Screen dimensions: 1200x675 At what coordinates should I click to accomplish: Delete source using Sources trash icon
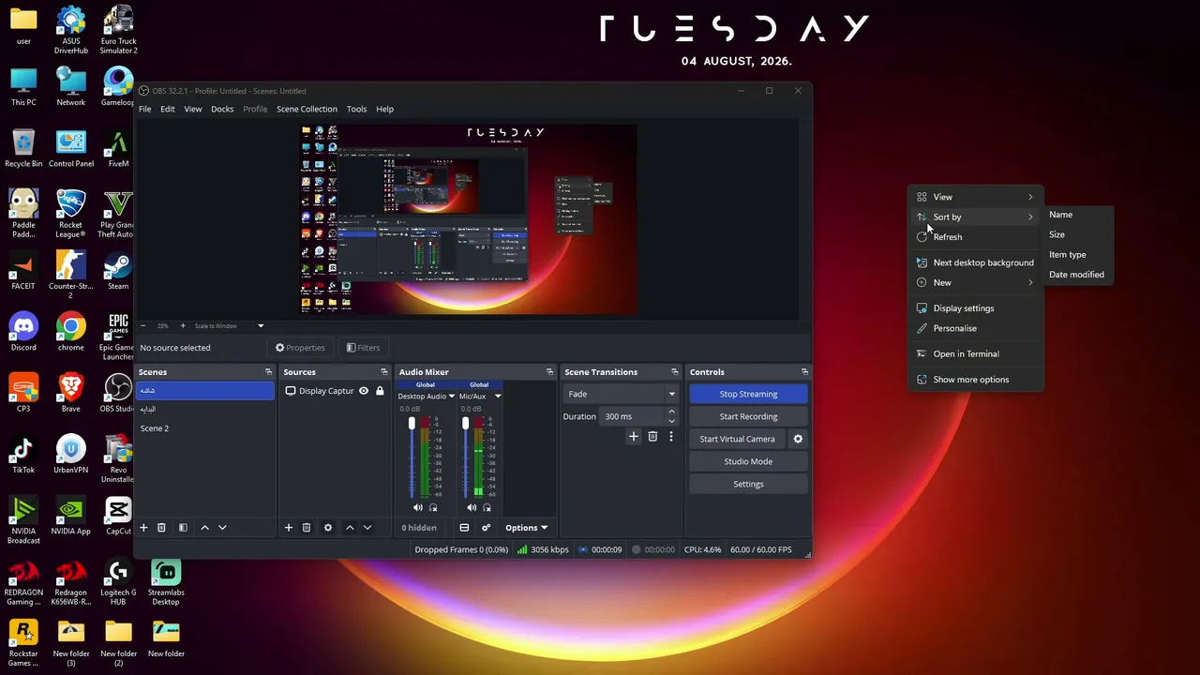[x=307, y=528]
